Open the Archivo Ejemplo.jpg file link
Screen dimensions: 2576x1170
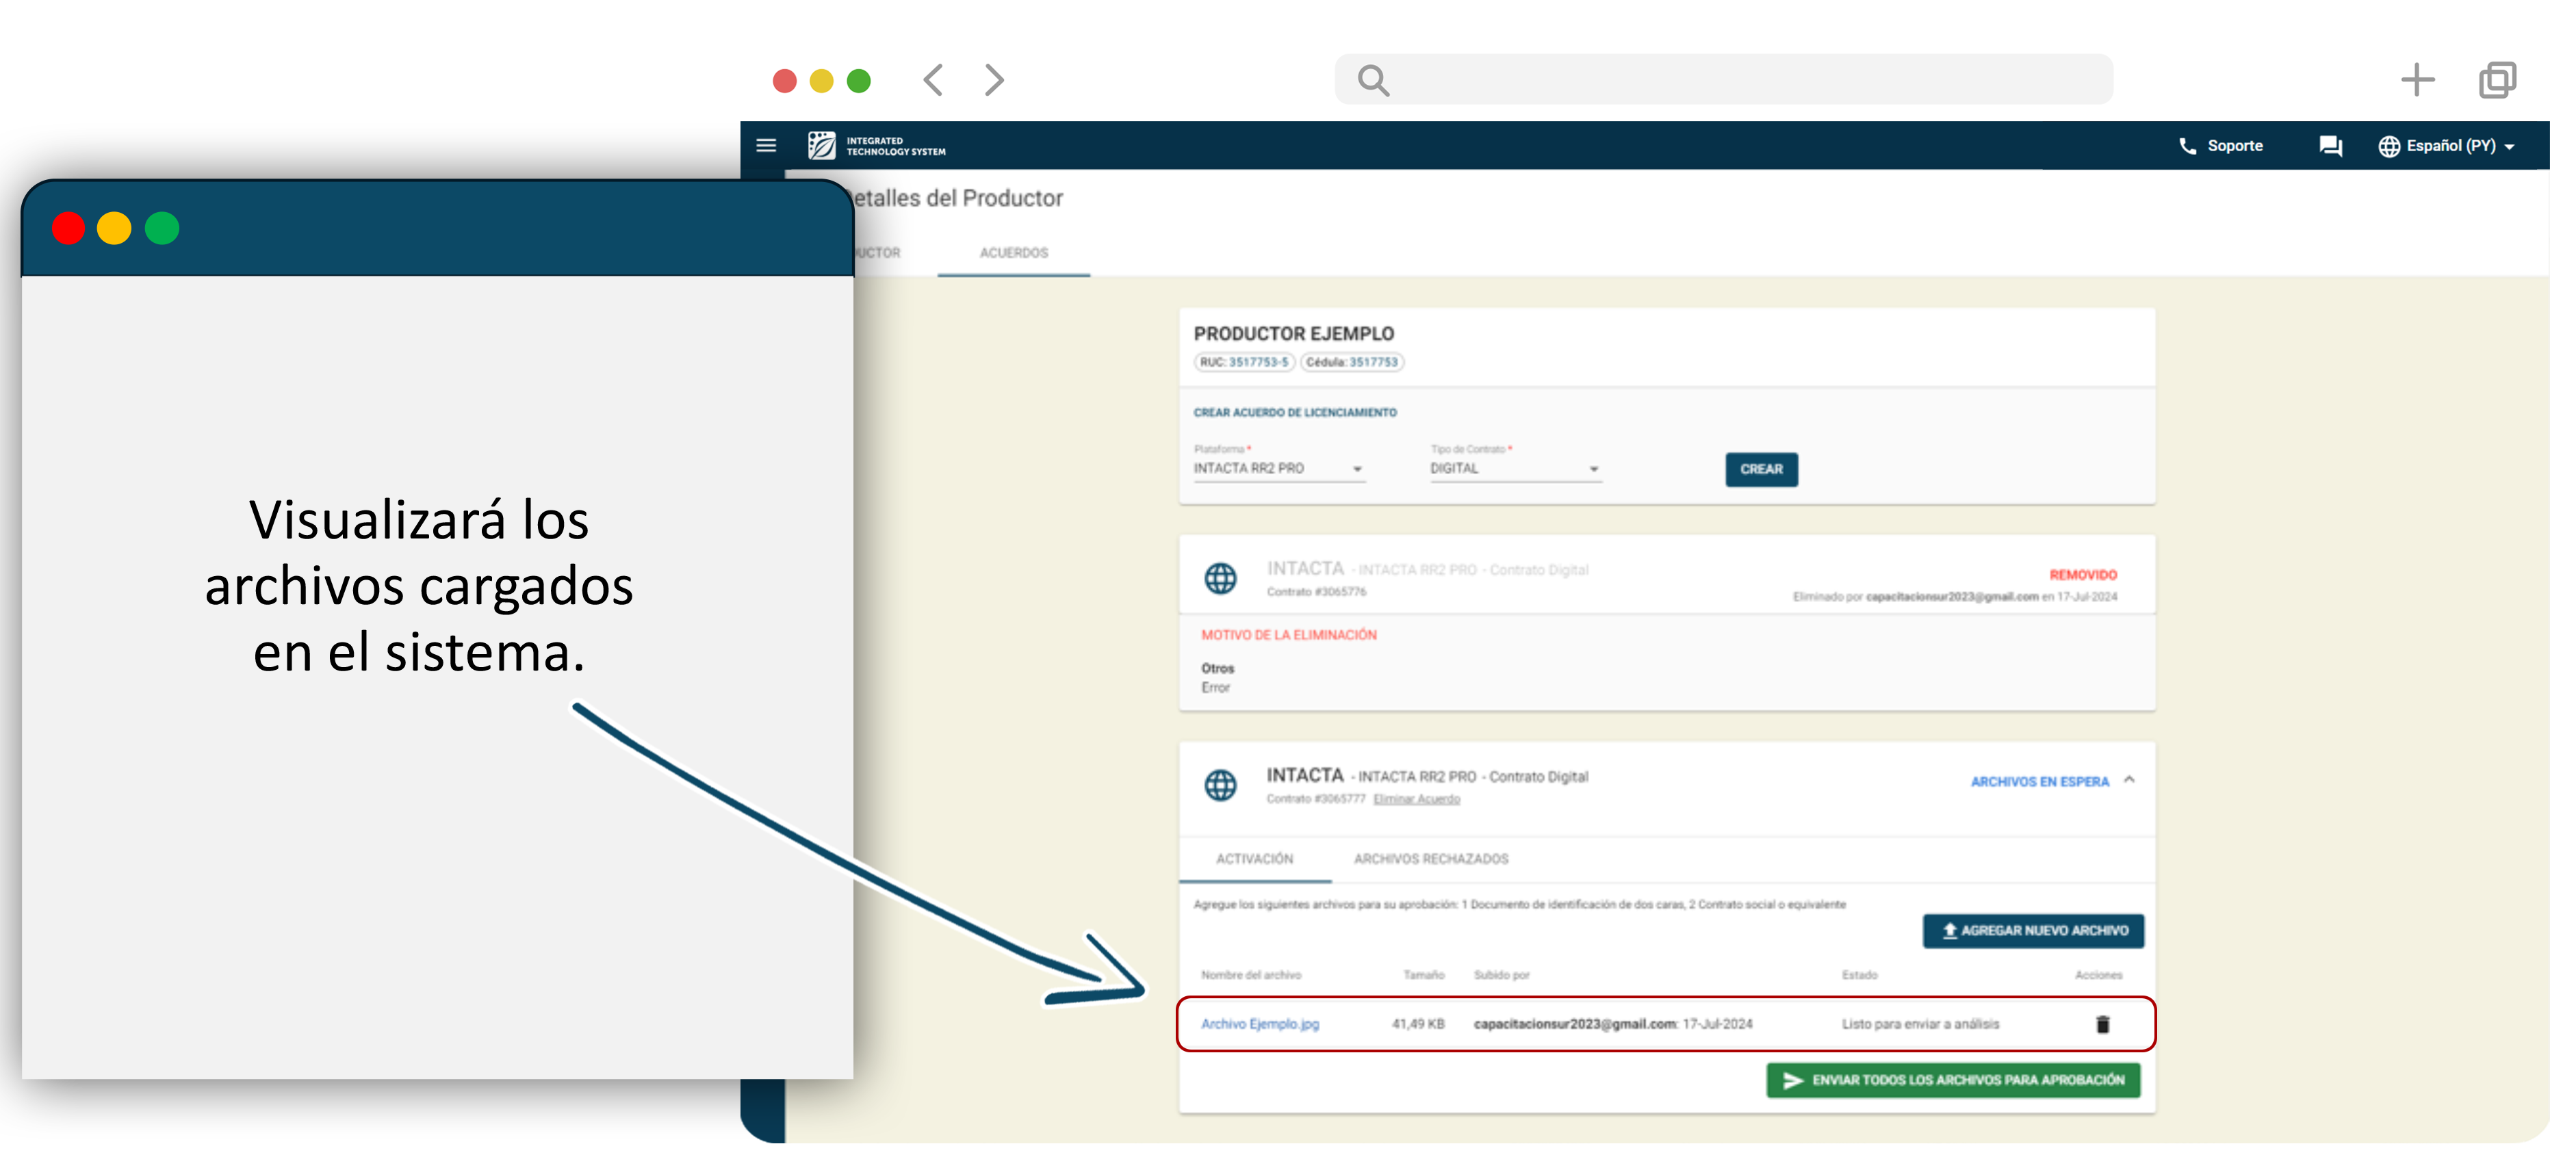[x=1259, y=1024]
